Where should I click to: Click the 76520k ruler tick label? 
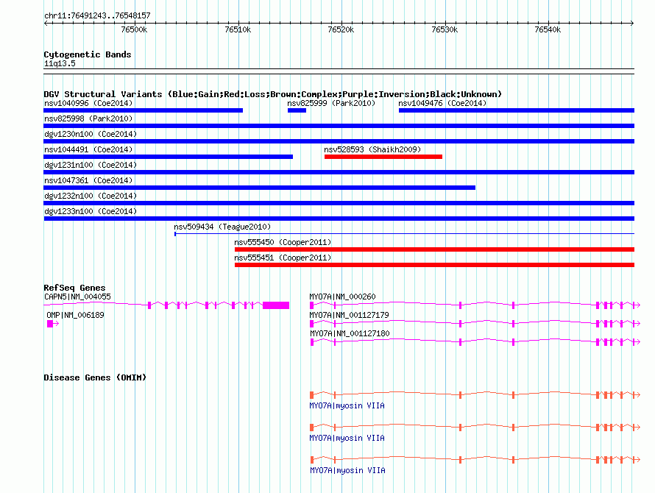pyautogui.click(x=341, y=29)
